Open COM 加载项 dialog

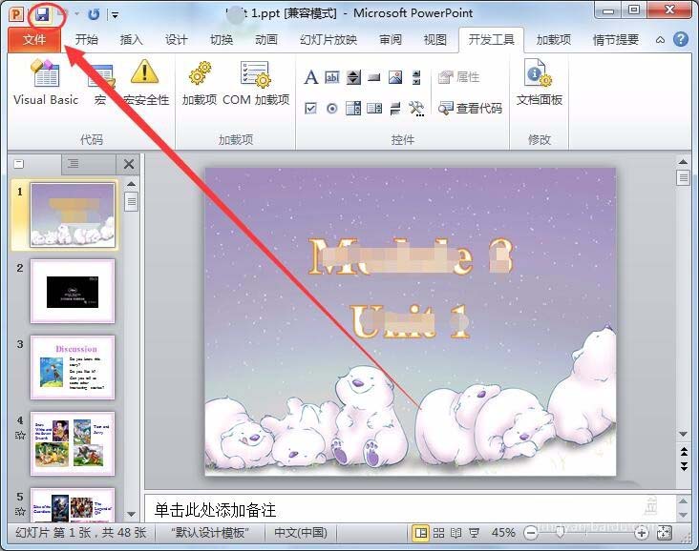256,83
